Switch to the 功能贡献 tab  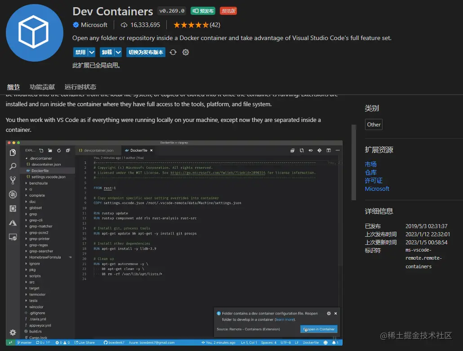[x=42, y=87]
